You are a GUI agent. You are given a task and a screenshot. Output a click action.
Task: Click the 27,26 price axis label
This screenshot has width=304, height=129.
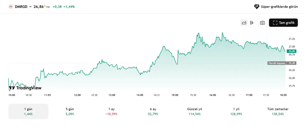tap(292, 39)
